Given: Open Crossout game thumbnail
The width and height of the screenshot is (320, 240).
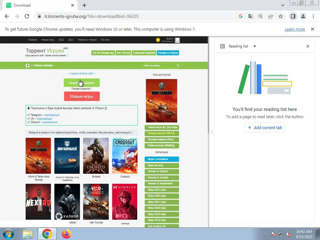Looking at the screenshot, I should pyautogui.click(x=125, y=156).
